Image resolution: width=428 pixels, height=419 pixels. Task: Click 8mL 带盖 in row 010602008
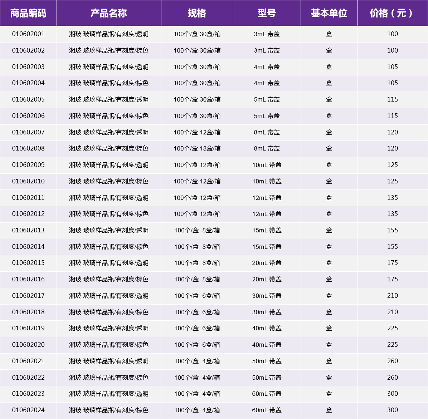[267, 148]
